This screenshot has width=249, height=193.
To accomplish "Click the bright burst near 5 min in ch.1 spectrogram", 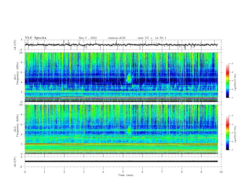I will click(129, 78).
